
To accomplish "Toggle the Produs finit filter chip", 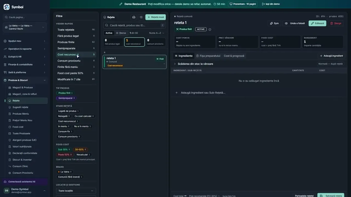I will [x=65, y=93].
